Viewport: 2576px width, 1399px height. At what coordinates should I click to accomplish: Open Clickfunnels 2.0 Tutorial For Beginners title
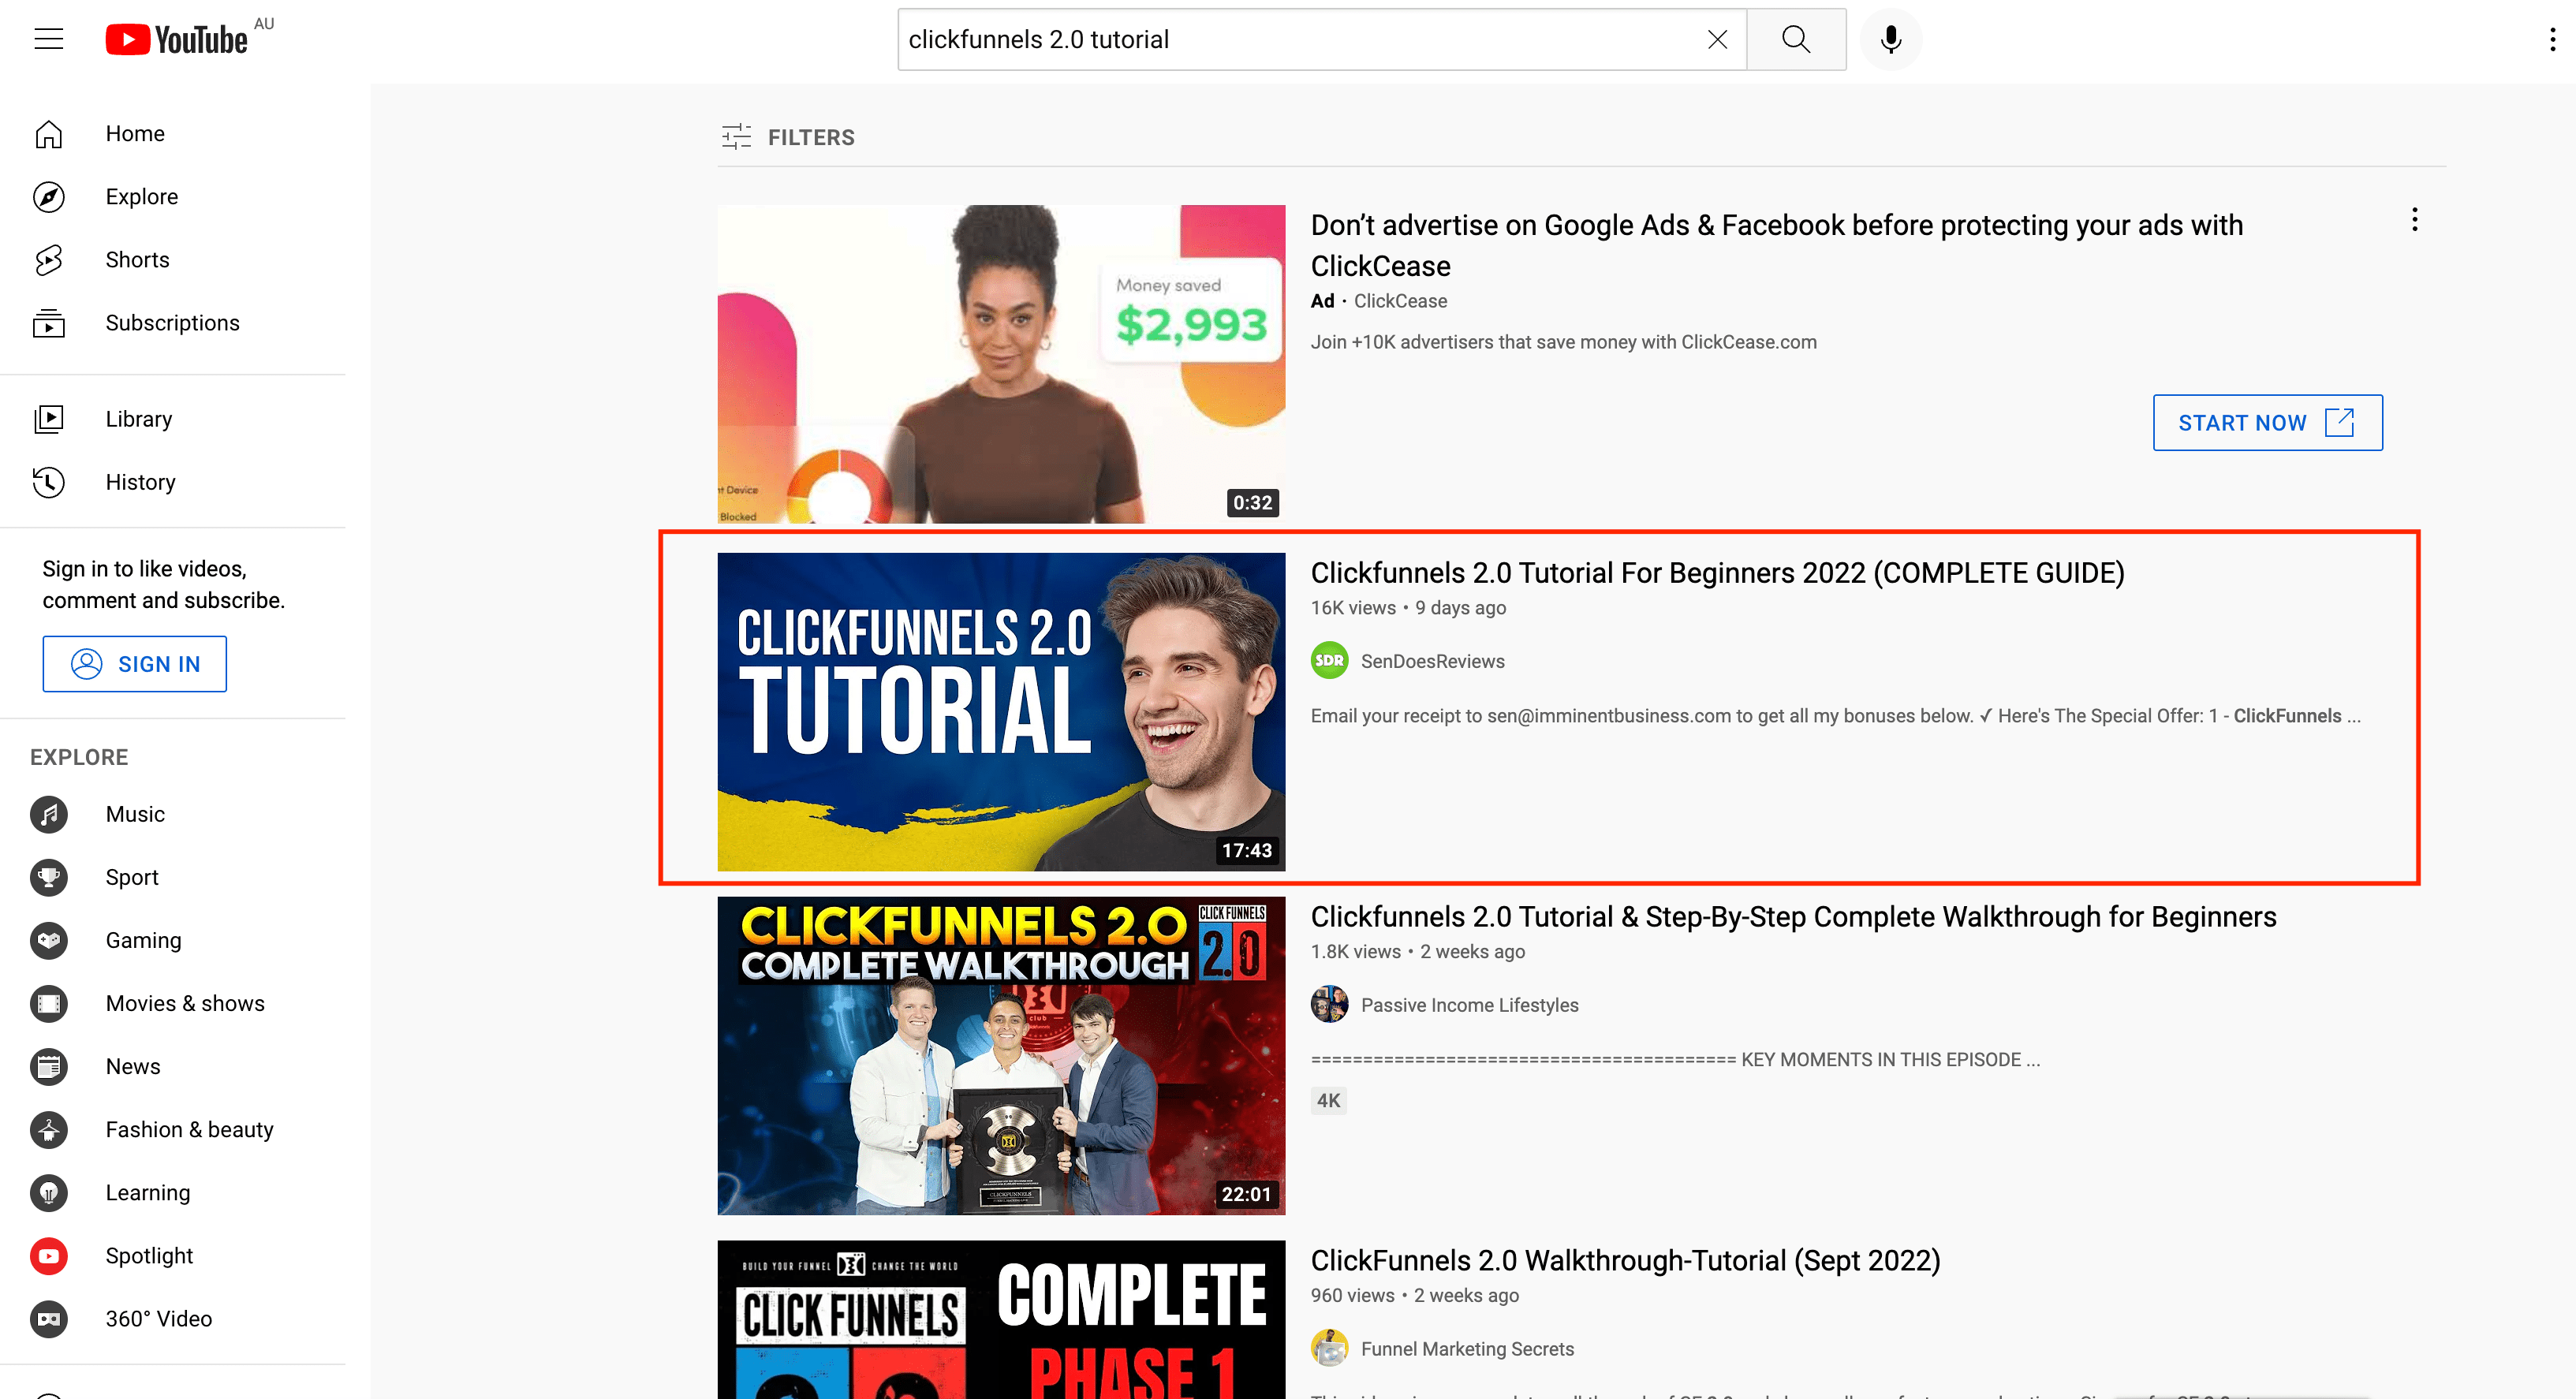[x=1717, y=572]
